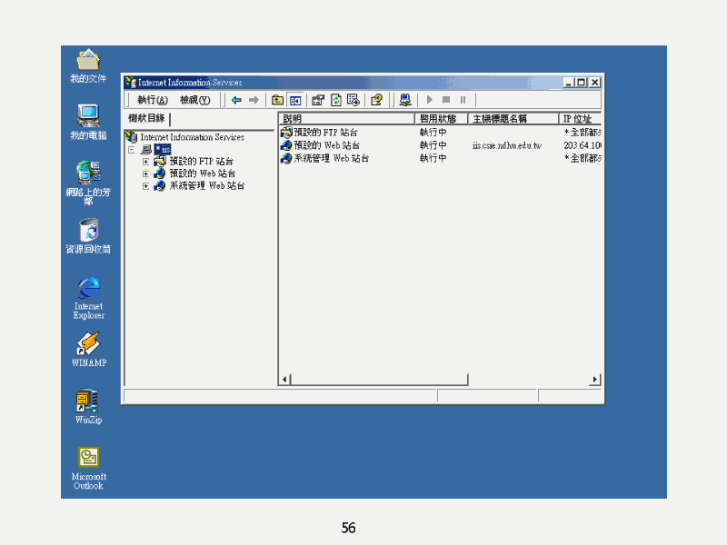
Task: Click scroll left arrow of list pane
Action: (285, 380)
